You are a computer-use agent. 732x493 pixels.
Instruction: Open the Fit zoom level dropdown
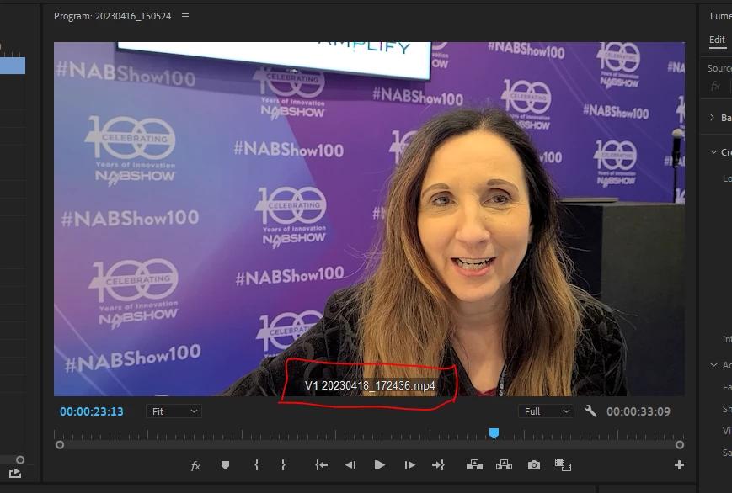pyautogui.click(x=174, y=411)
